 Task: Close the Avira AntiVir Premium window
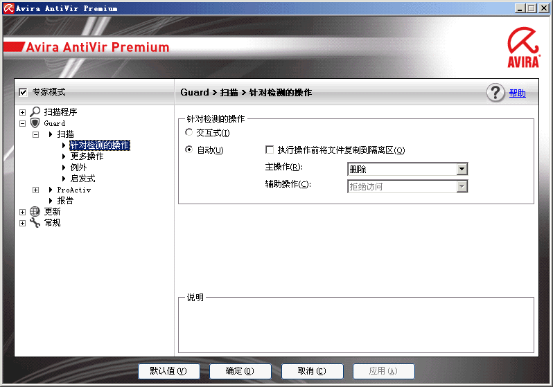tap(544, 8)
